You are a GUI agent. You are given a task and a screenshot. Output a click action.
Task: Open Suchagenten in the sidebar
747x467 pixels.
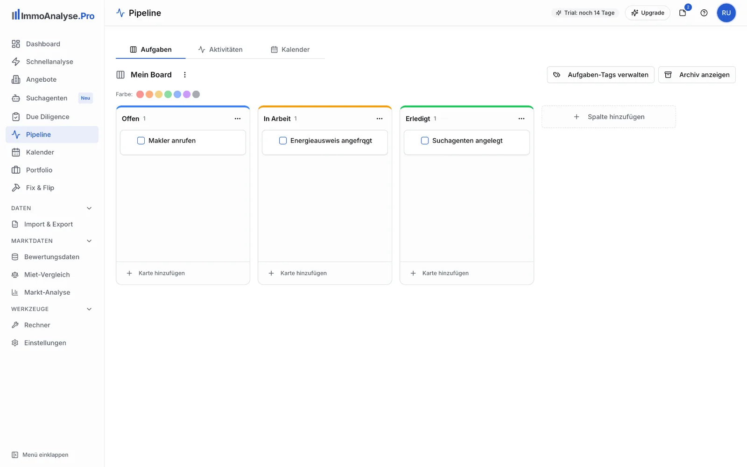point(52,98)
